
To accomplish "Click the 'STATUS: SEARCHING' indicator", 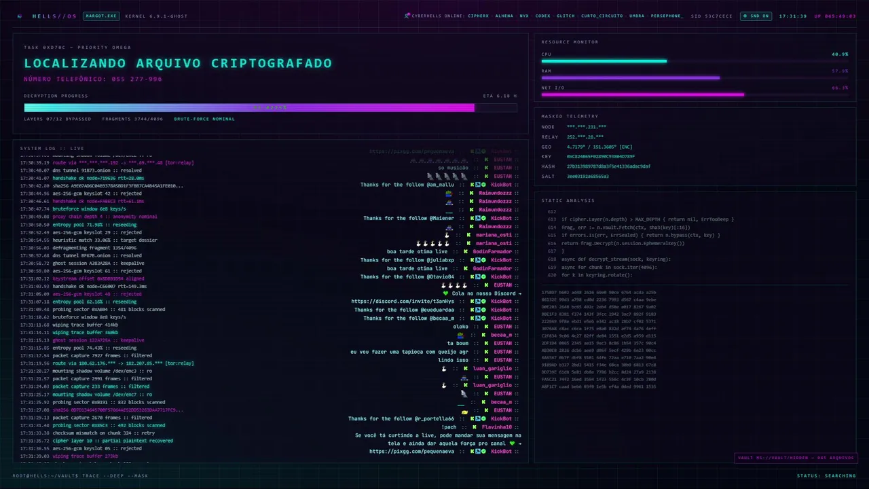I will [x=826, y=475].
